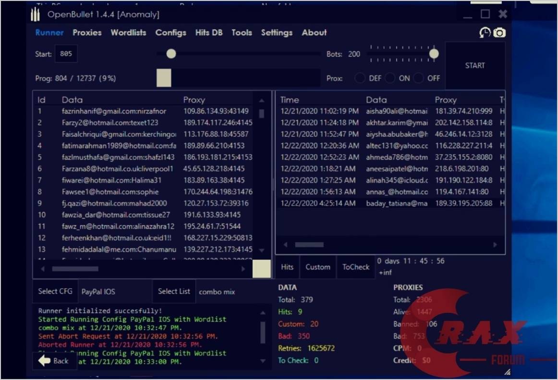The image size is (558, 380).
Task: Click left arrow of hits list horizontal scrollbar
Action: (x=285, y=245)
